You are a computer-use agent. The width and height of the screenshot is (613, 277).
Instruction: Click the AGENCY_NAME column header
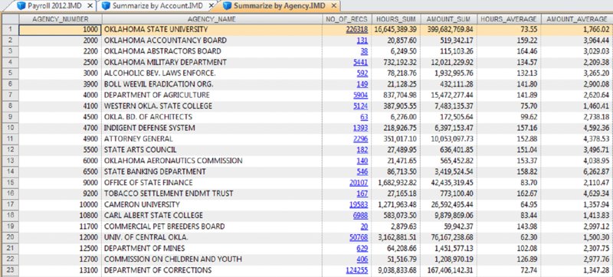pos(212,19)
